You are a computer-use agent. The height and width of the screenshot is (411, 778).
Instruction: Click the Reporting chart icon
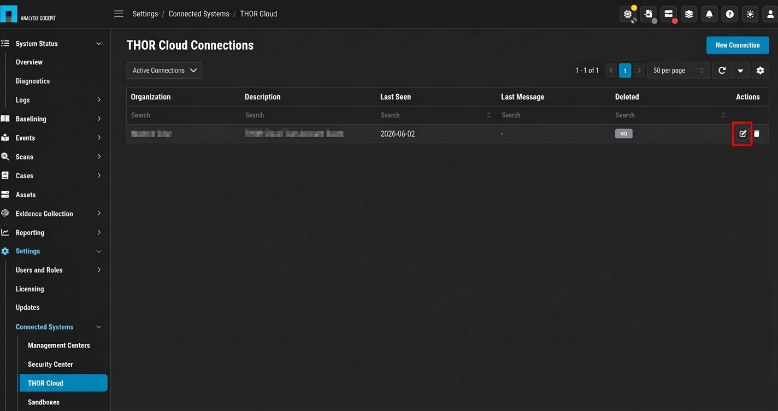5,232
